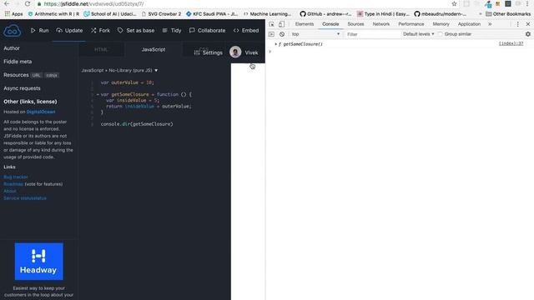534x300 pixels.
Task: Follow the DigitalOcean link
Action: pos(41,112)
